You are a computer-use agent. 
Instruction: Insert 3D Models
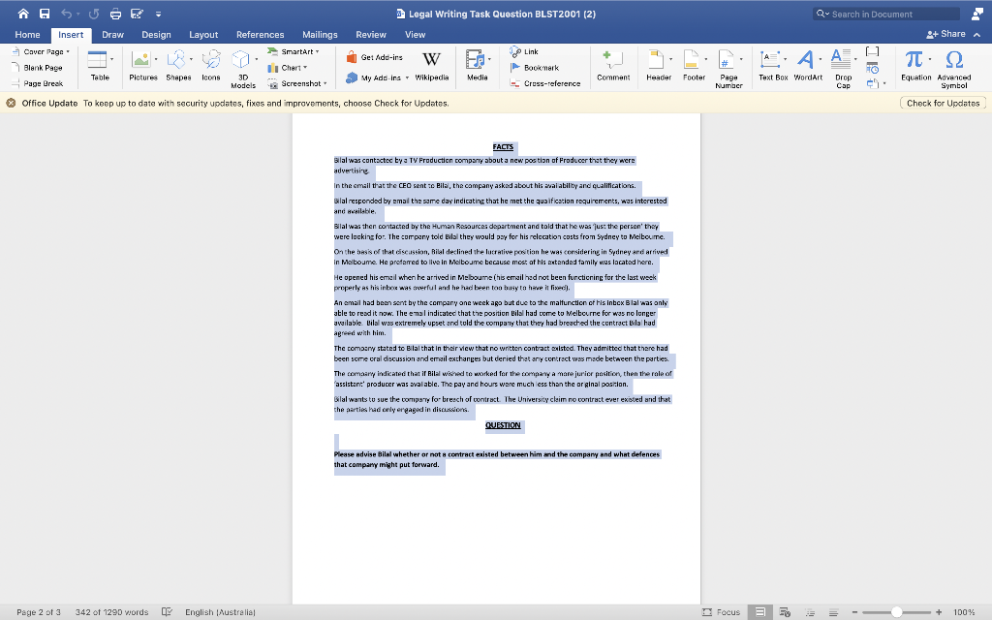click(x=243, y=69)
